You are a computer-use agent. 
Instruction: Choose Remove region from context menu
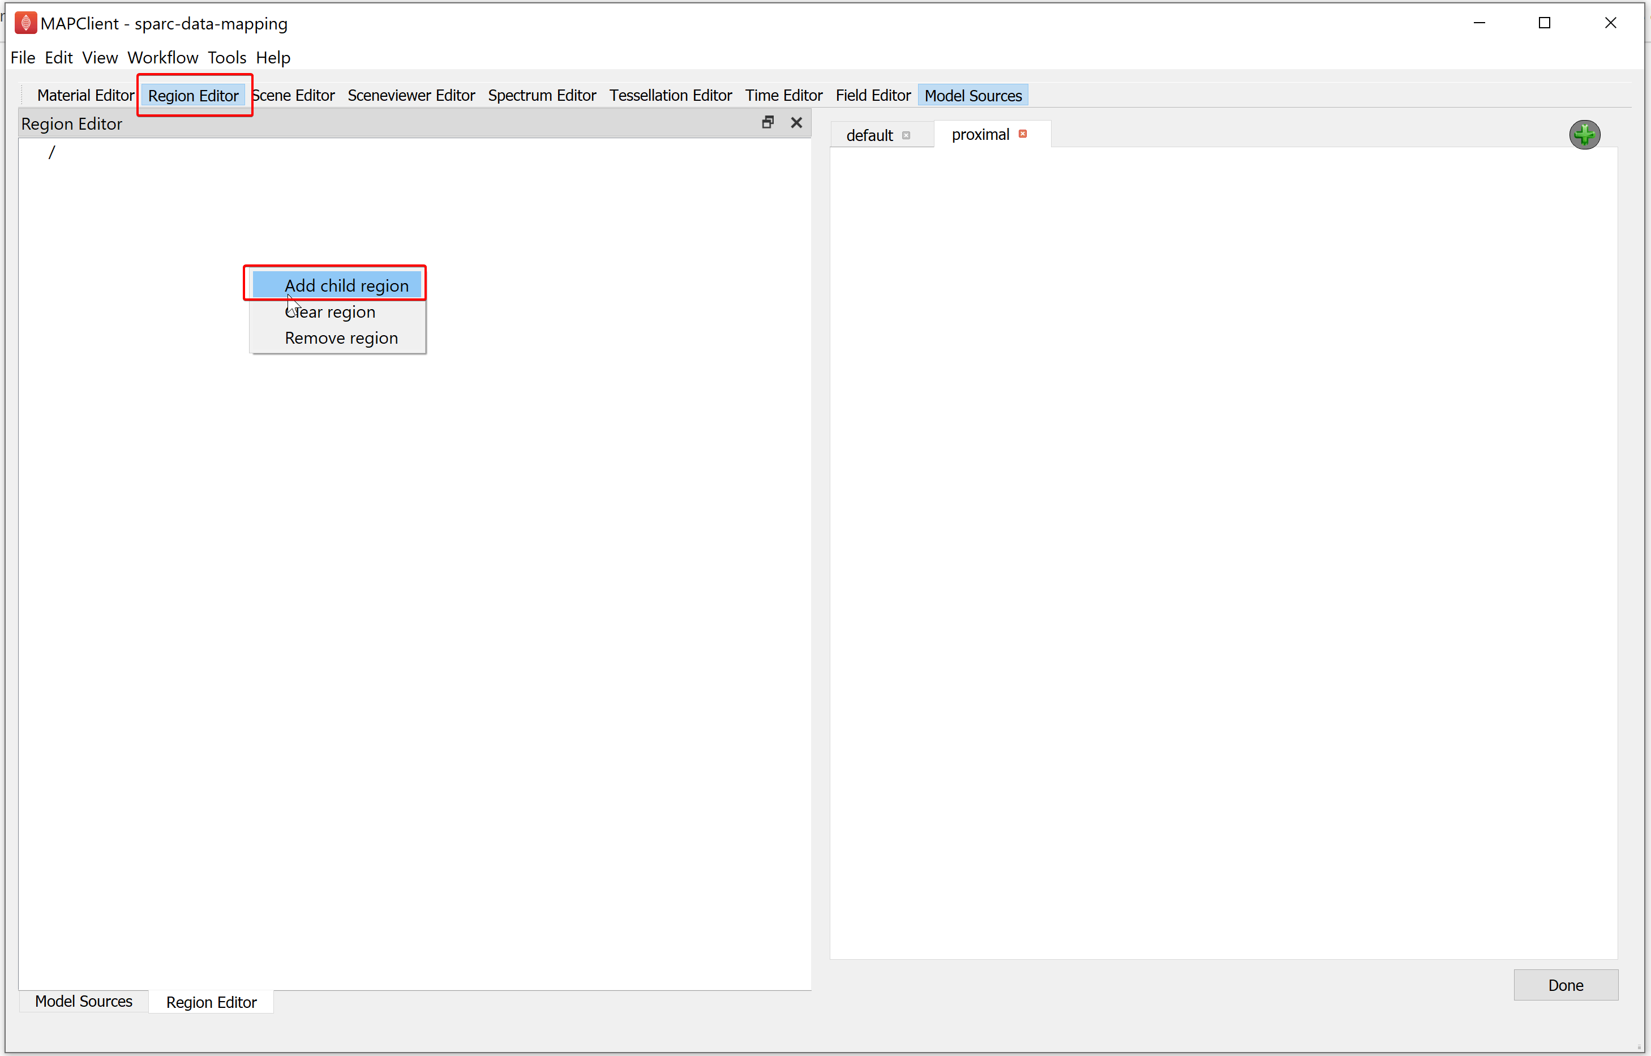pyautogui.click(x=337, y=338)
